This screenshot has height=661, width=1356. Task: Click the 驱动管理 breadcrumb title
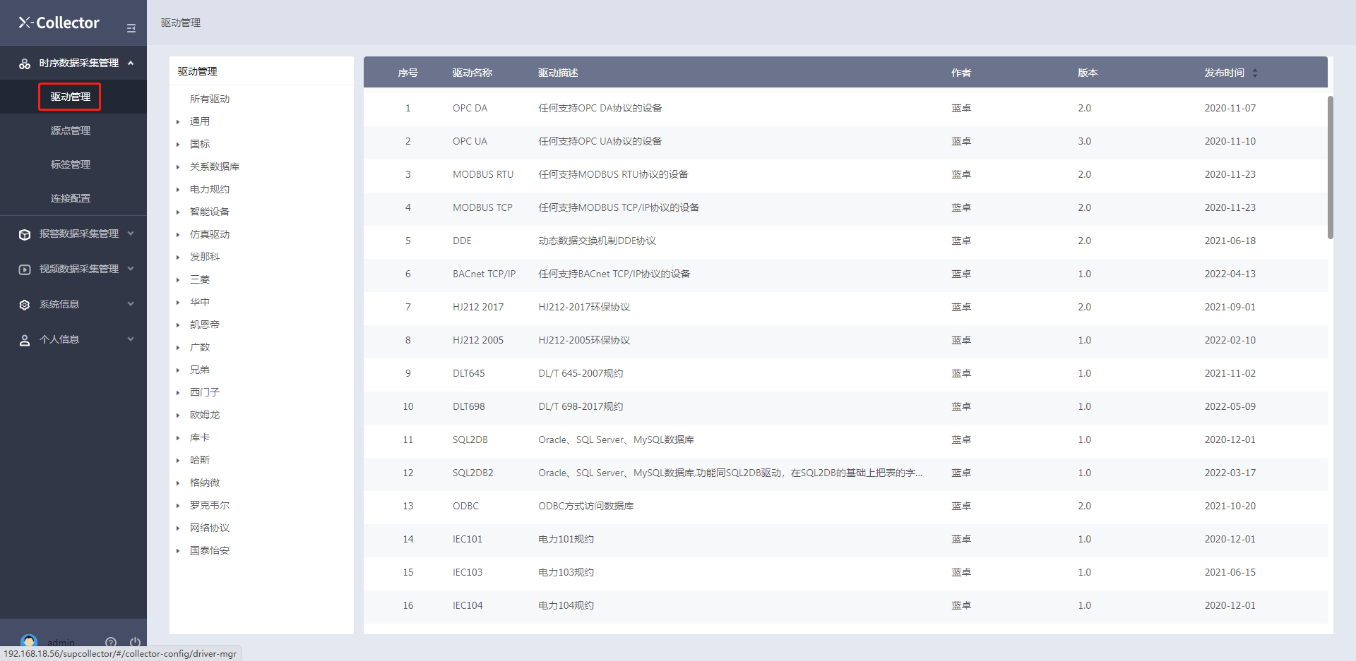tap(181, 23)
